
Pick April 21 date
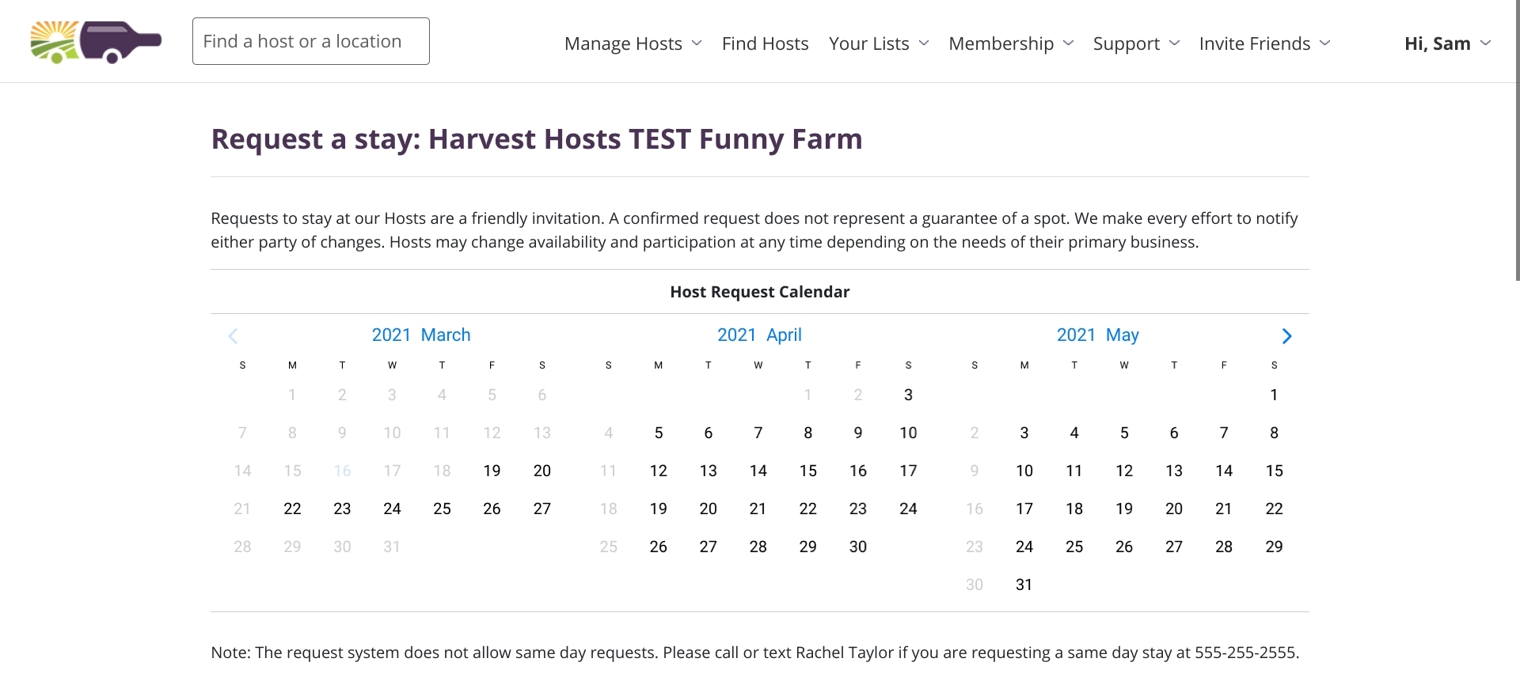tap(758, 509)
